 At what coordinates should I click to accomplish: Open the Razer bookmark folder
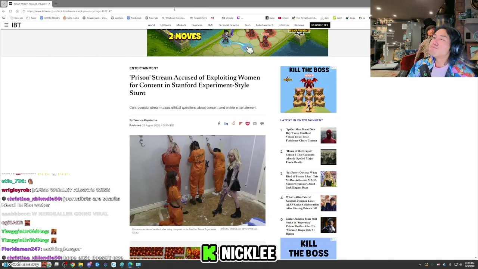coord(31,18)
